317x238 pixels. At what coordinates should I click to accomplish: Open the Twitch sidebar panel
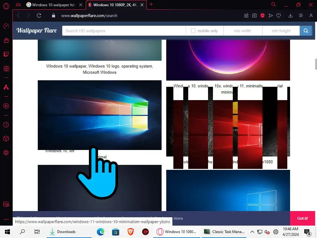pyautogui.click(x=6, y=54)
